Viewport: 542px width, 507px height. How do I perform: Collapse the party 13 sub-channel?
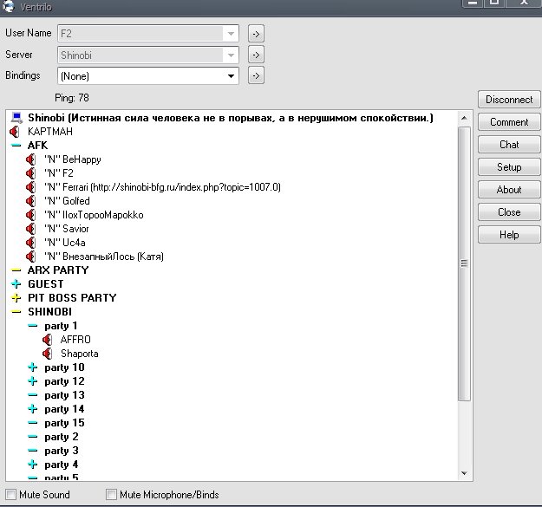pyautogui.click(x=32, y=395)
